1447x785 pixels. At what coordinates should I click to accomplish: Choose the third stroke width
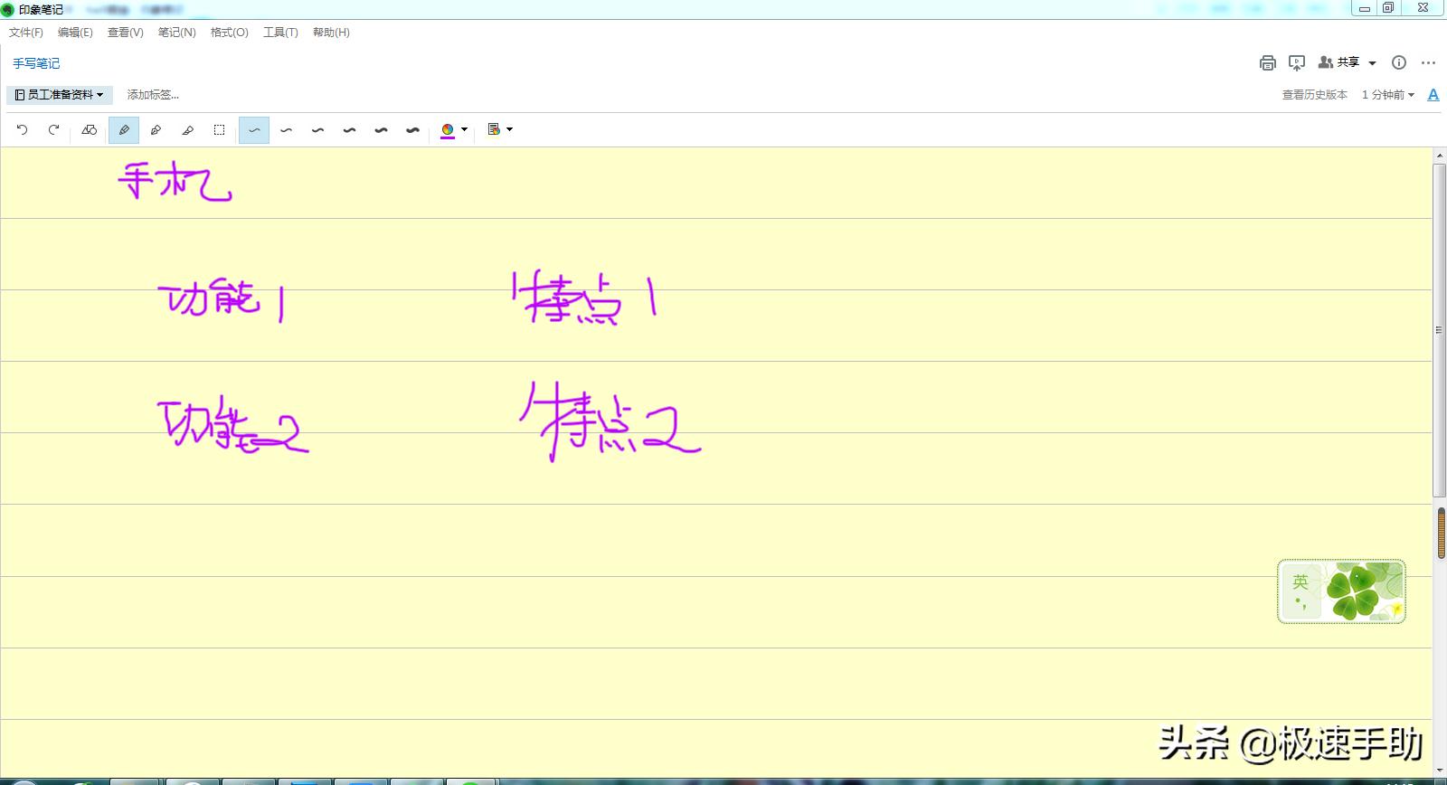click(317, 130)
